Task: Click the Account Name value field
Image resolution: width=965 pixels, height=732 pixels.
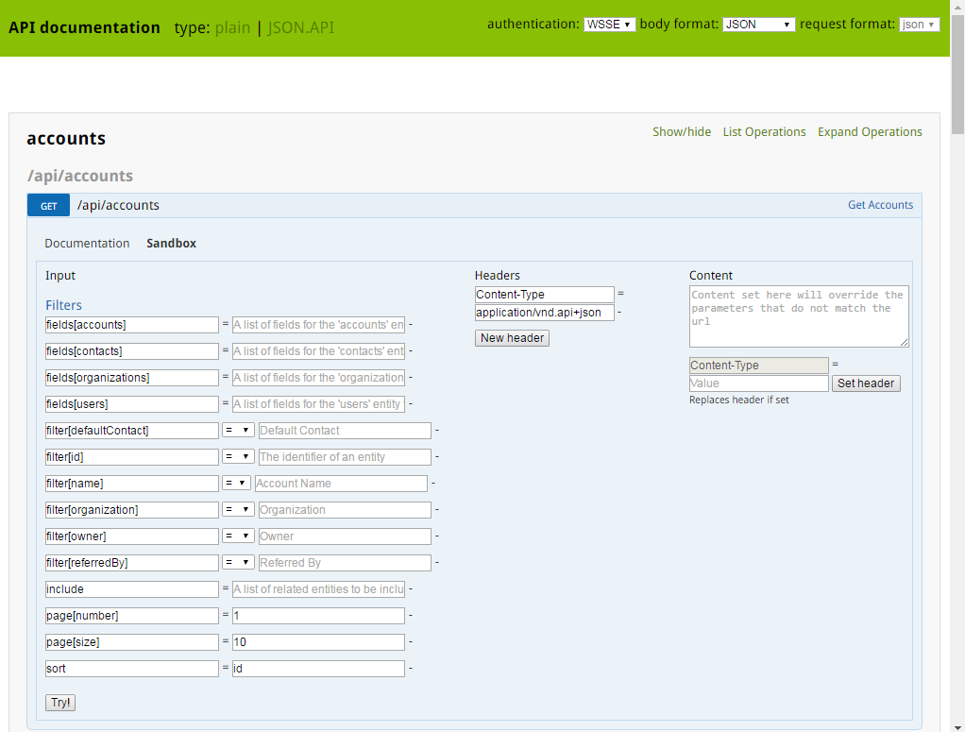Action: [341, 484]
